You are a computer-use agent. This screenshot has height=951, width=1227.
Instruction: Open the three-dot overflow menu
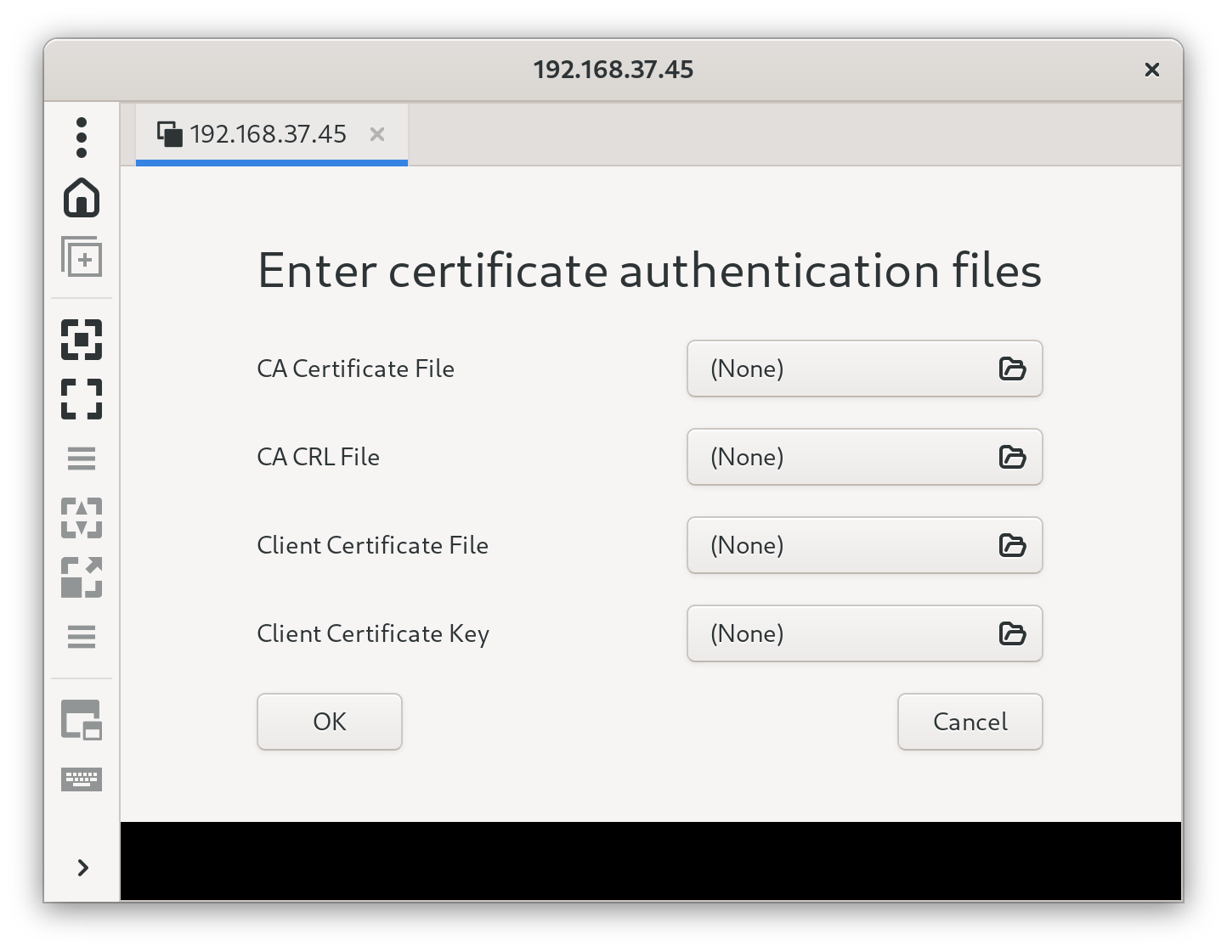82,136
